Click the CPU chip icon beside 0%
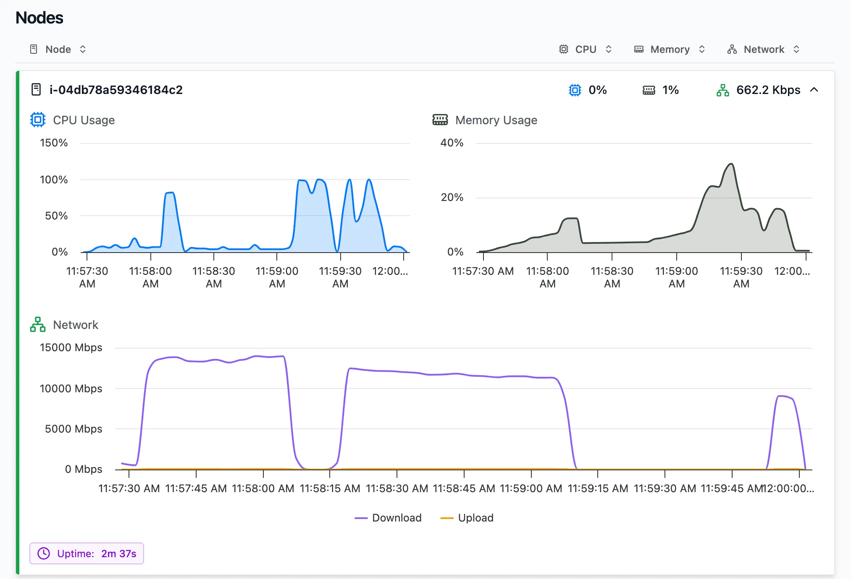Image resolution: width=851 pixels, height=579 pixels. click(x=575, y=90)
